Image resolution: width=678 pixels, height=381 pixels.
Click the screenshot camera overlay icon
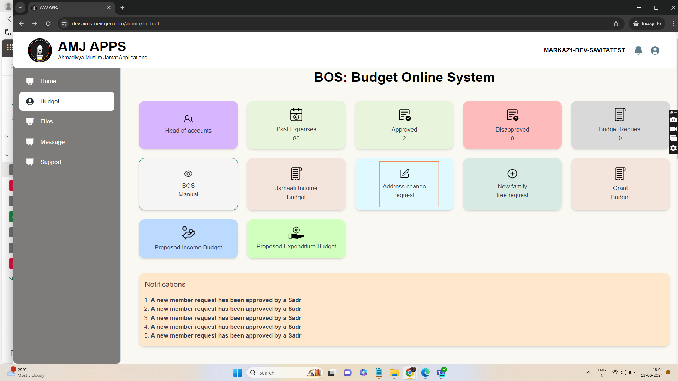673,120
